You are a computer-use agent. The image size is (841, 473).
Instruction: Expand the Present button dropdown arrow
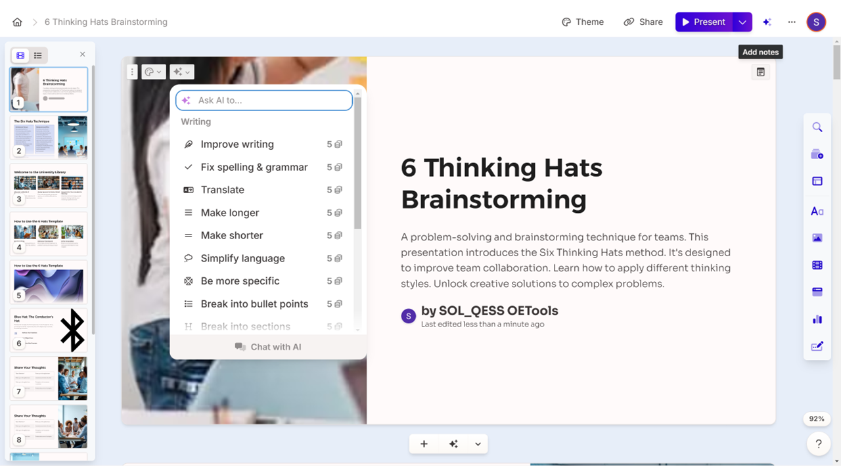tap(742, 22)
